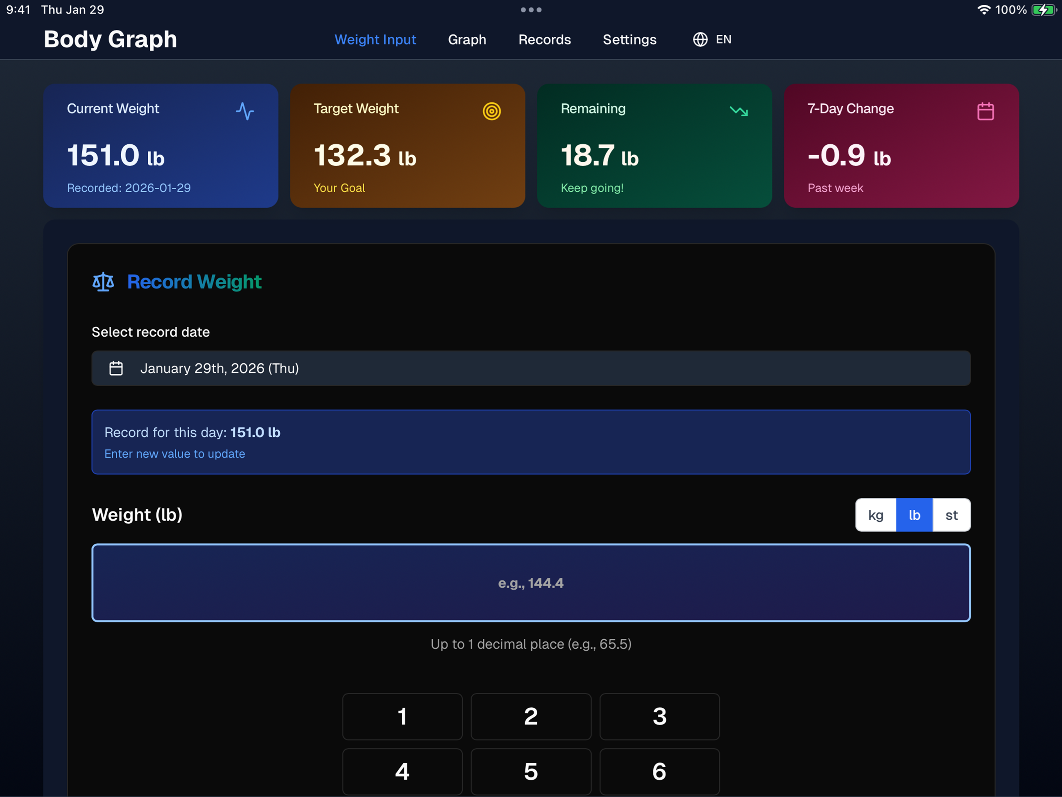Open the EN language selector
This screenshot has width=1062, height=797.
(712, 39)
